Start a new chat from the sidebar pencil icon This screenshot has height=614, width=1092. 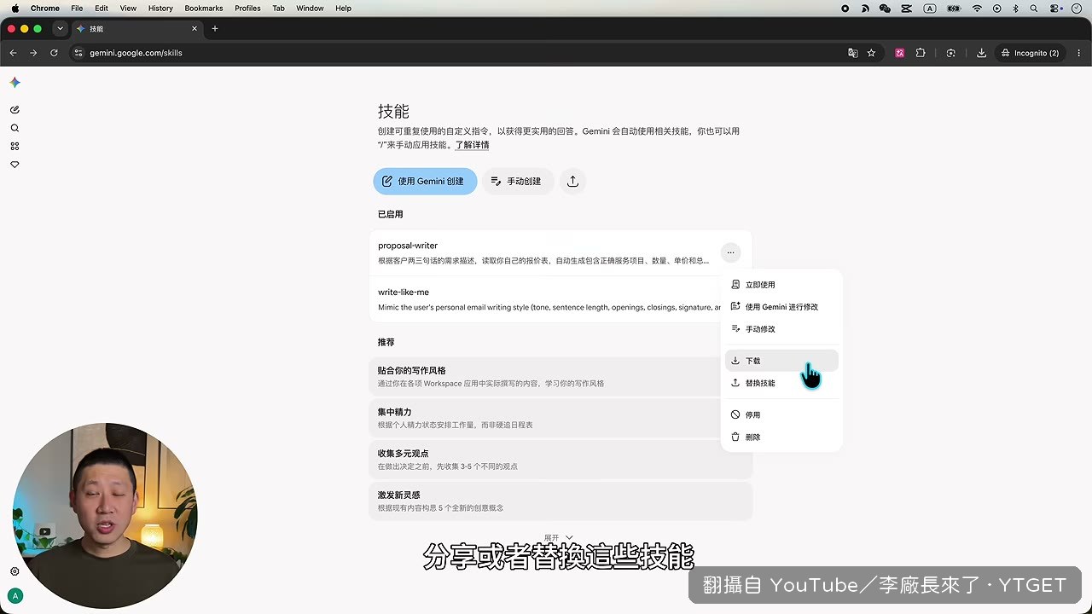coord(15,110)
